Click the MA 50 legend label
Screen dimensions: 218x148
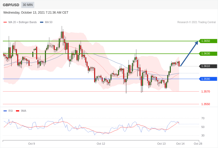coord(49,22)
